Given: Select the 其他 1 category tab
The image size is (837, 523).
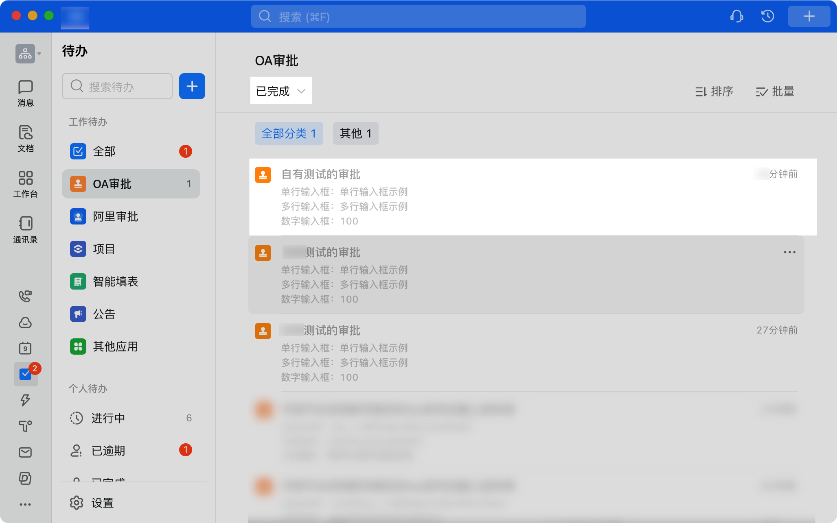Looking at the screenshot, I should 355,133.
